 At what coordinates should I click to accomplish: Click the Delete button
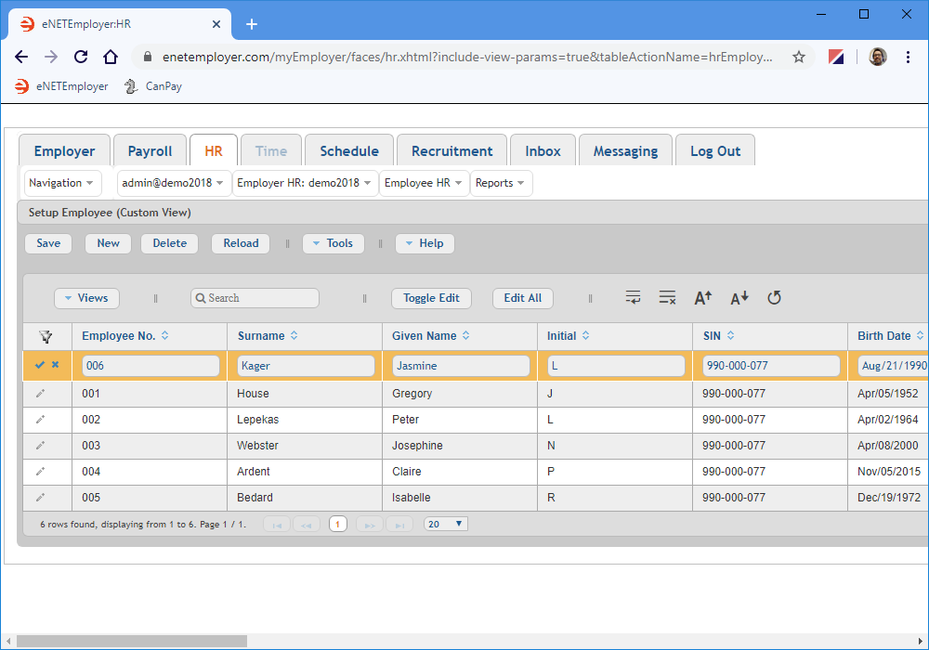[x=169, y=242]
